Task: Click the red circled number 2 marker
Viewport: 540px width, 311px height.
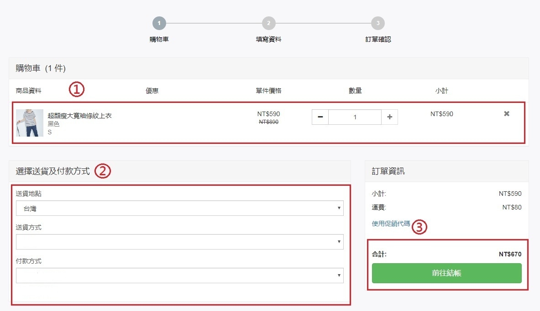Action: click(x=103, y=171)
